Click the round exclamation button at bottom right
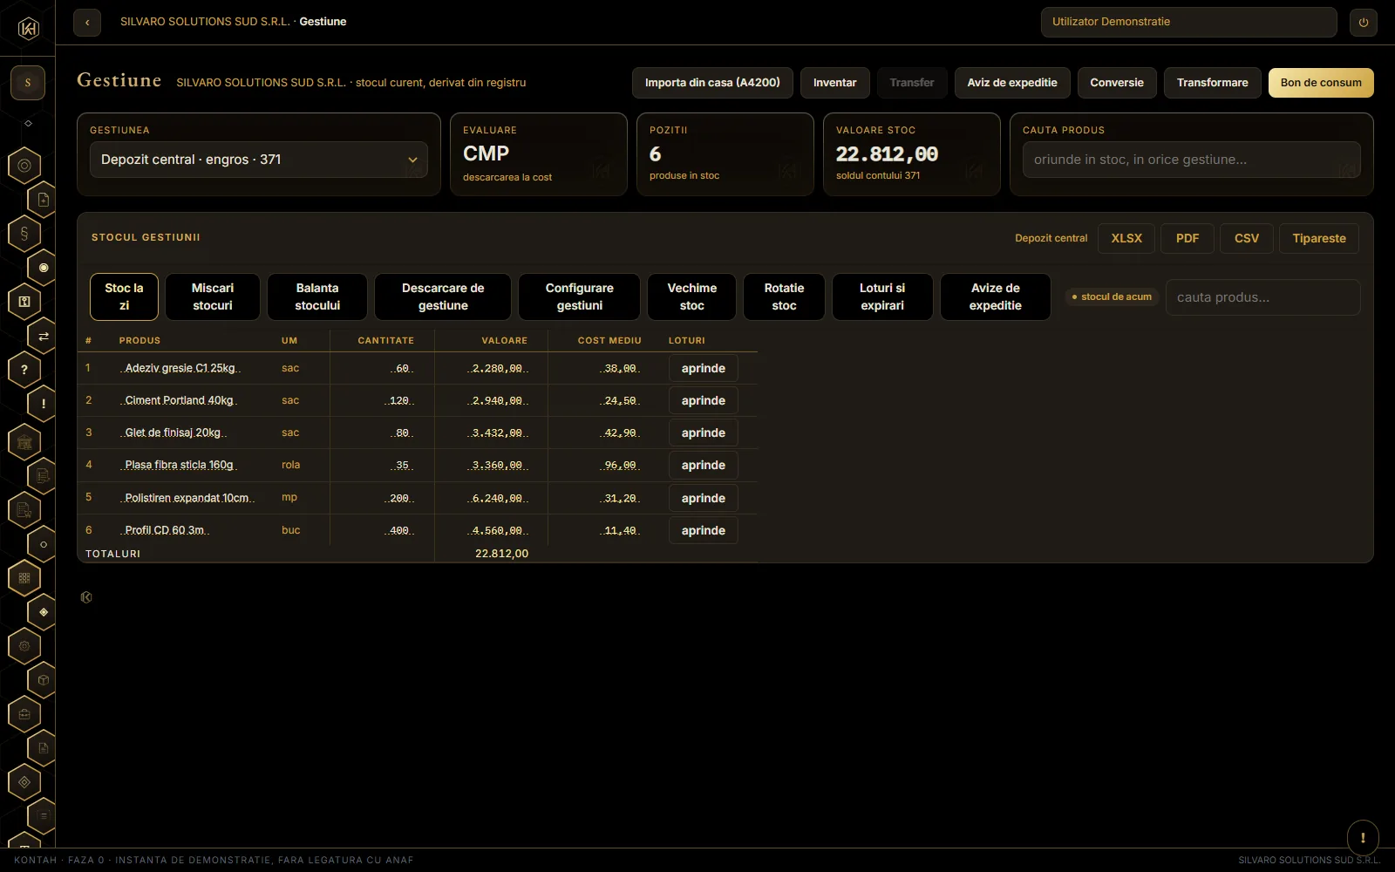Image resolution: width=1395 pixels, height=872 pixels. point(1363,837)
